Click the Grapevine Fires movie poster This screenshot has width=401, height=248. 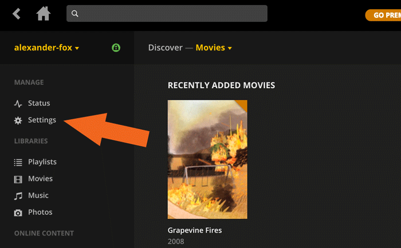207,159
